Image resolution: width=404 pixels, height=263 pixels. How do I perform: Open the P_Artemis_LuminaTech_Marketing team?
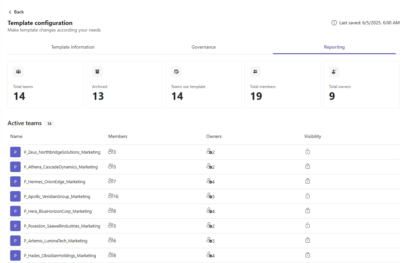point(56,241)
